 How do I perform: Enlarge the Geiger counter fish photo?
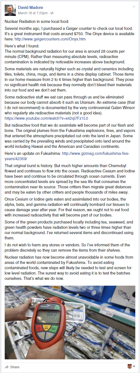70,322
